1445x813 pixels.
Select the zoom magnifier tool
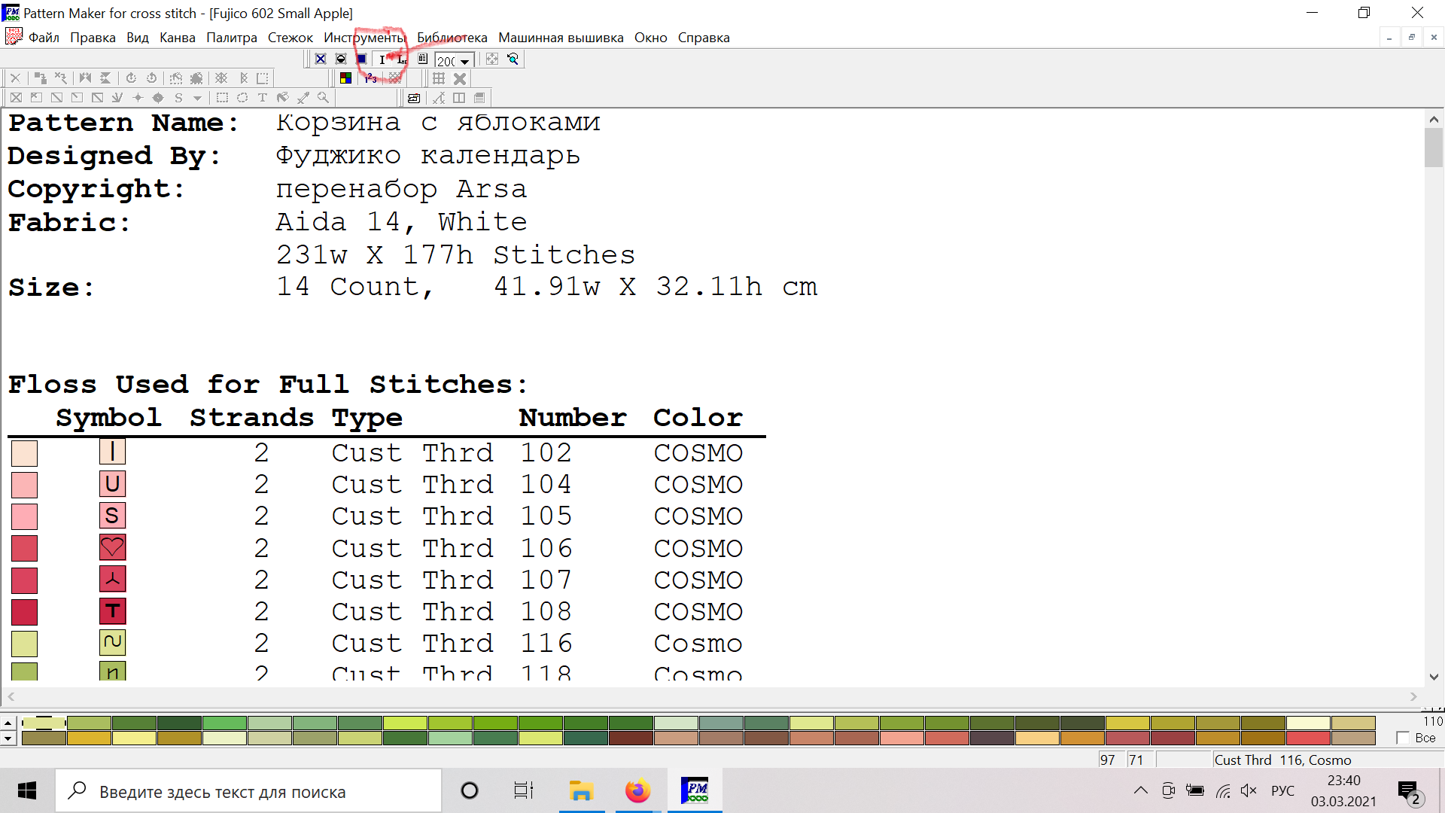323,98
